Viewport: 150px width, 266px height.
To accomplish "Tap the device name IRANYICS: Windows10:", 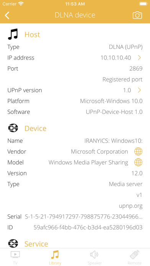I will pos(114,141).
